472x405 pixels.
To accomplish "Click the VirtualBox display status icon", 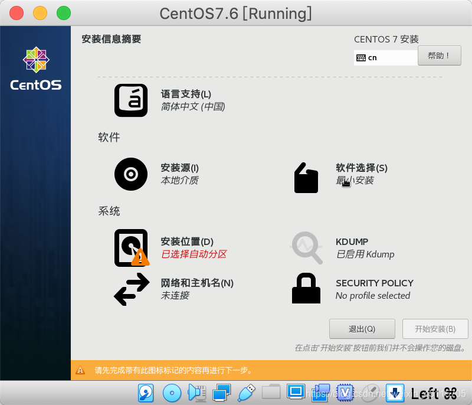I will (x=296, y=392).
